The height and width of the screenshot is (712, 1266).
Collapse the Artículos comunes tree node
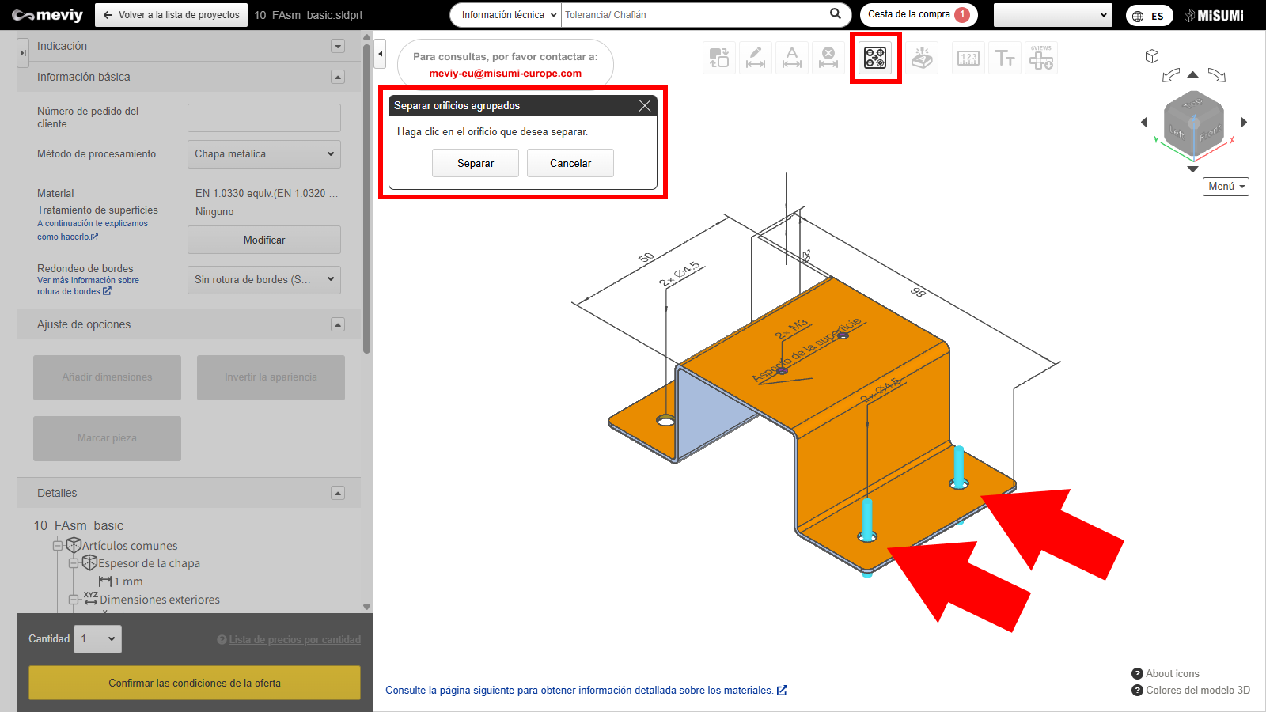click(58, 546)
